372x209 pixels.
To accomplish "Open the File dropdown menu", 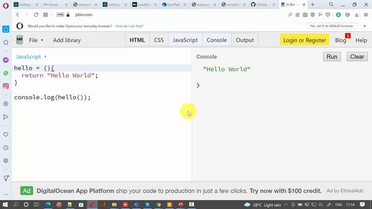I will [36, 40].
